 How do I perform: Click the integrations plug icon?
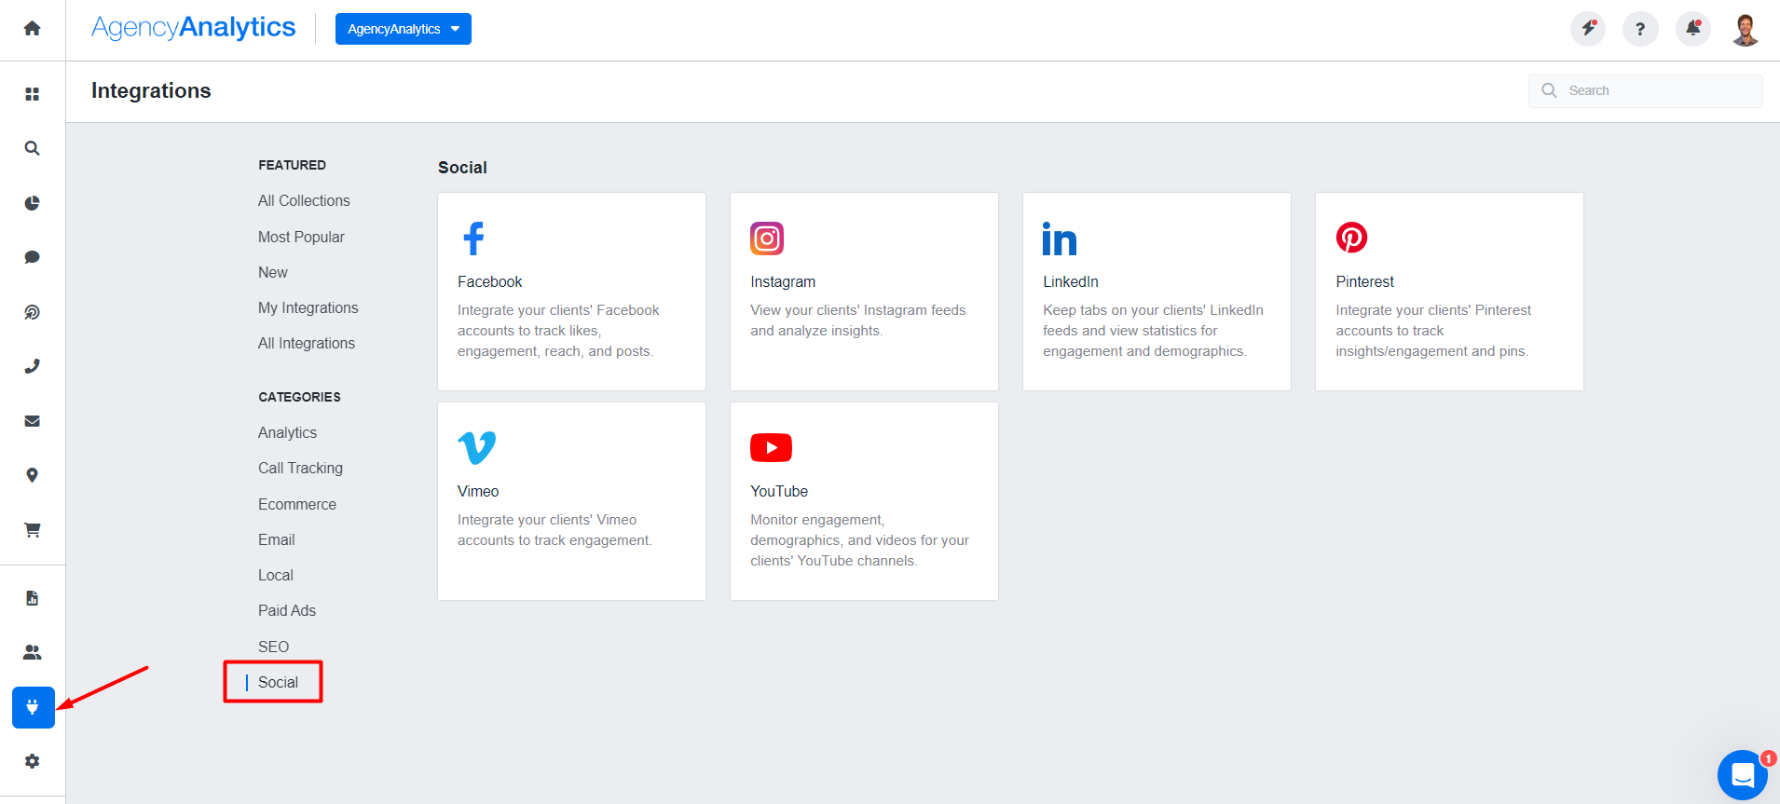[x=34, y=707]
